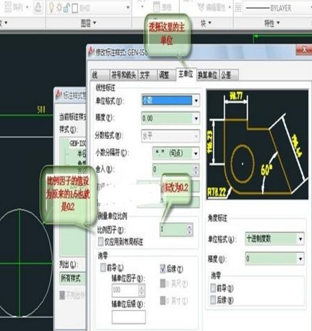Click the 舍入 value field

(173, 169)
